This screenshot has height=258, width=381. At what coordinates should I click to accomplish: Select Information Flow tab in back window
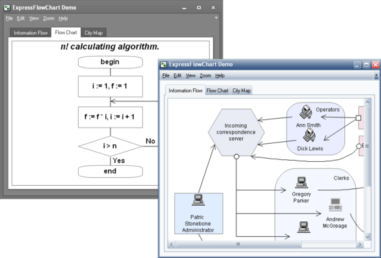[30, 33]
